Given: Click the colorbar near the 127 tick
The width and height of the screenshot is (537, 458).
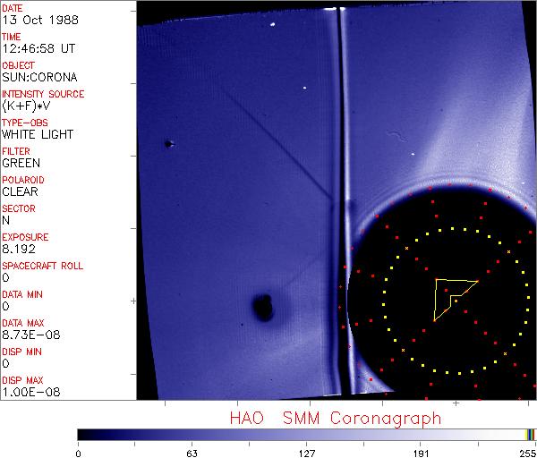Looking at the screenshot, I should pyautogui.click(x=307, y=434).
